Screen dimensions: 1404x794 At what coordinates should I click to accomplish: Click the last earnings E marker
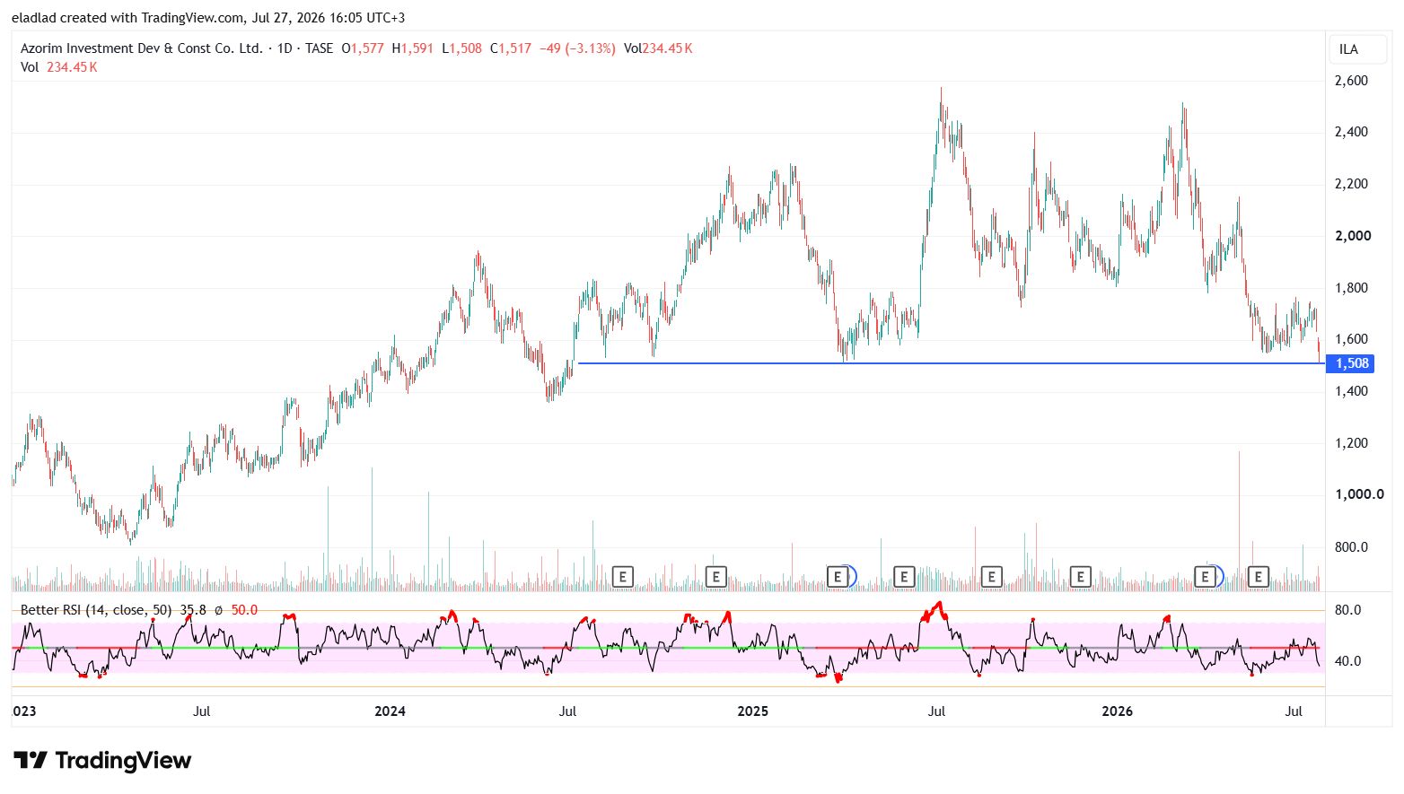pyautogui.click(x=1258, y=577)
